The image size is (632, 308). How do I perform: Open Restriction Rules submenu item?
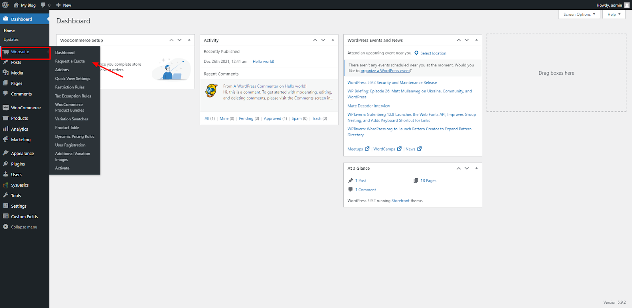[x=70, y=87]
